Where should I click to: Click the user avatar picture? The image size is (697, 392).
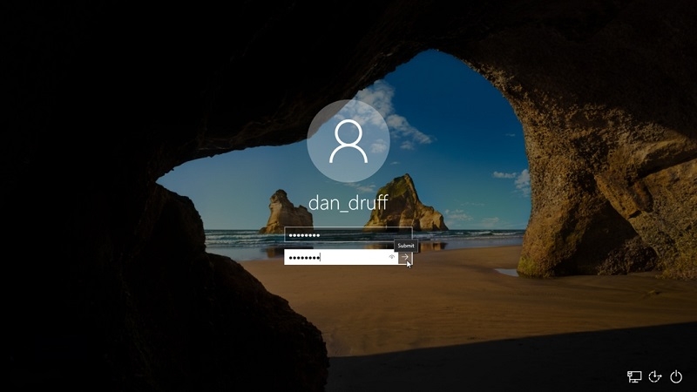pos(348,142)
